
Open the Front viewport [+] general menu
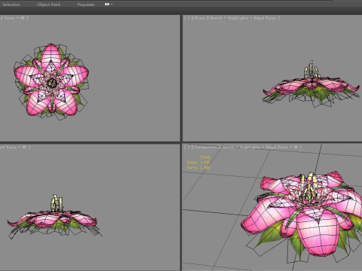click(188, 18)
